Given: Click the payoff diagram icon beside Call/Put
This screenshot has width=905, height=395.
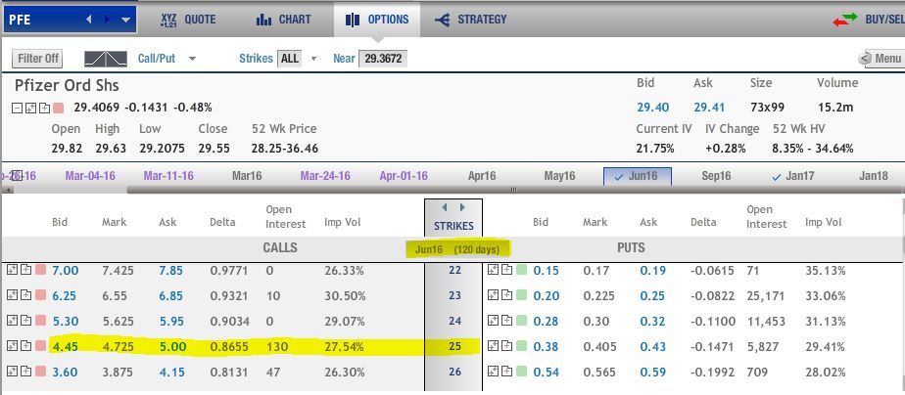Looking at the screenshot, I should (108, 59).
